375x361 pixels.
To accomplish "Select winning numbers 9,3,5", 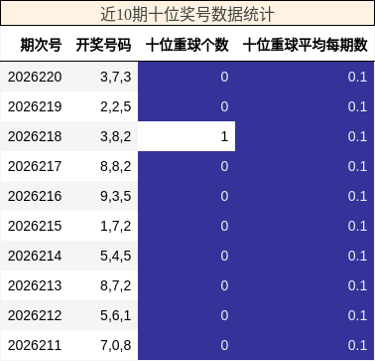I will [116, 196].
